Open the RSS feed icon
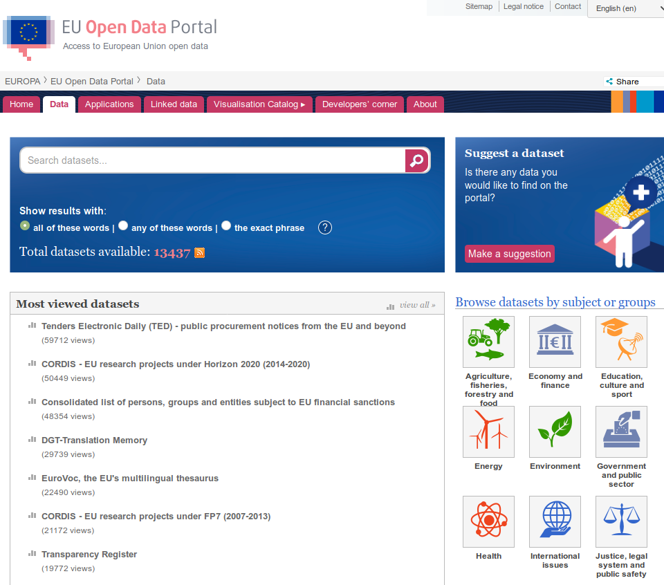Viewport: 664px width, 585px height. point(199,252)
